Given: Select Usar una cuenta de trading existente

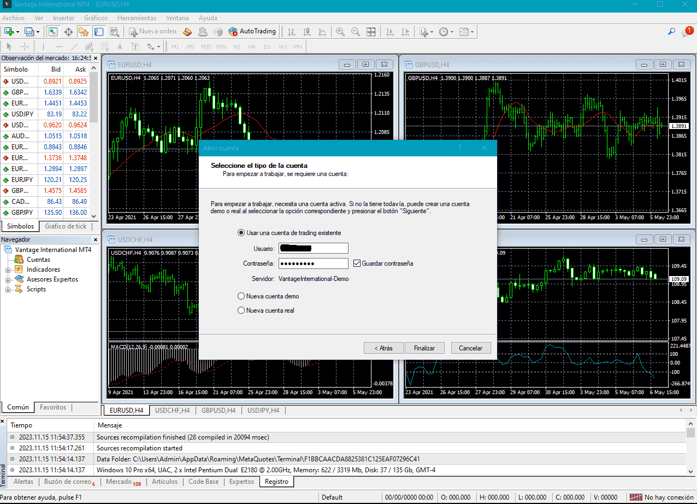Looking at the screenshot, I should (x=289, y=233).
